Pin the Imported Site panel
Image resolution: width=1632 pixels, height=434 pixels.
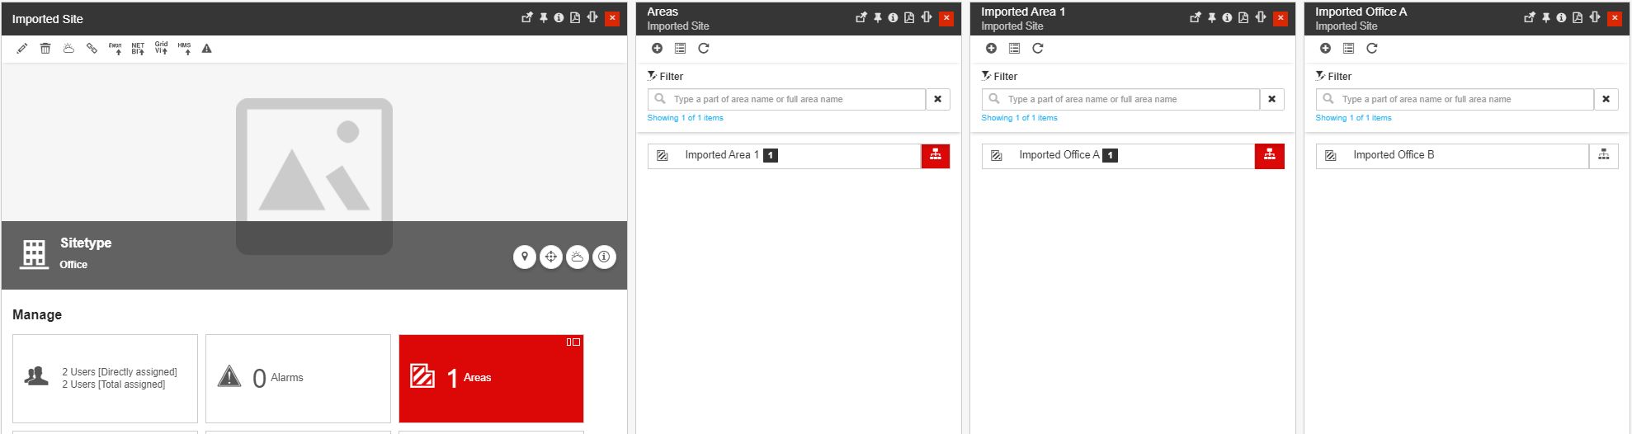coord(543,18)
